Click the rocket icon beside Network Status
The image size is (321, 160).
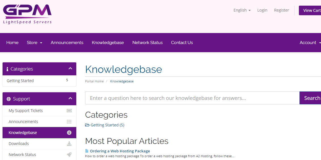click(69, 155)
